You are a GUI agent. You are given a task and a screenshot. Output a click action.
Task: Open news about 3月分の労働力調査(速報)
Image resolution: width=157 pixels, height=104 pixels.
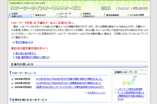coord(69,79)
